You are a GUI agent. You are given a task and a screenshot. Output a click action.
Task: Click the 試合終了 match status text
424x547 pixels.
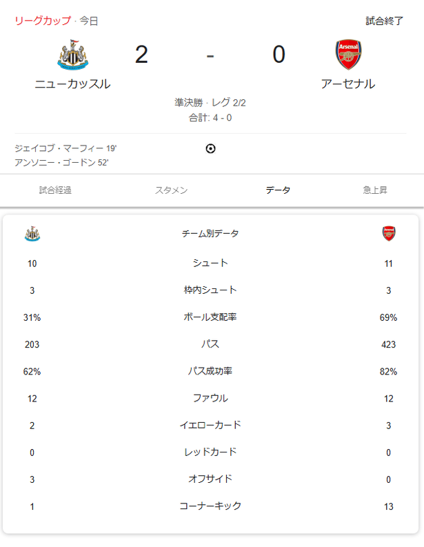[384, 21]
